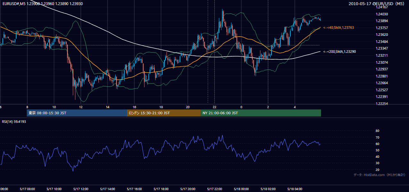Click price axis value 1.24030
Viewport: 409px width, 192px height.
tap(382, 14)
